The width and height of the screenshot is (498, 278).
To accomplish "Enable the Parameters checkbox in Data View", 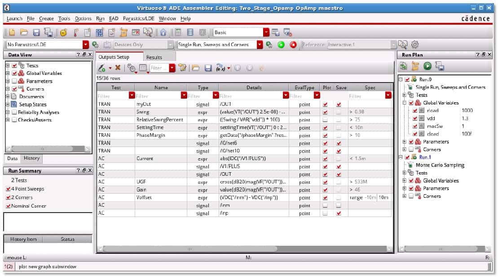I will pyautogui.click(x=14, y=81).
